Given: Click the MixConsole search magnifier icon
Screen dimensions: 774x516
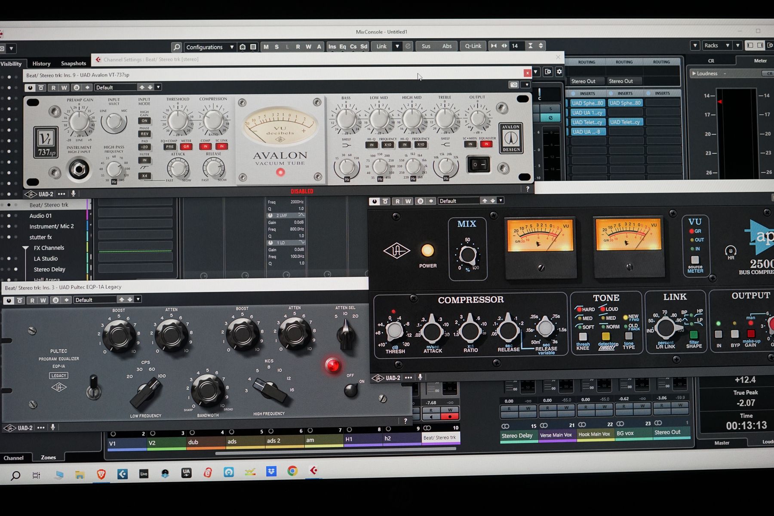Looking at the screenshot, I should [176, 47].
